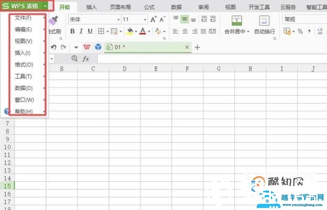The height and width of the screenshot is (210, 327).
Task: Apply percent style format
Action: click(x=300, y=32)
